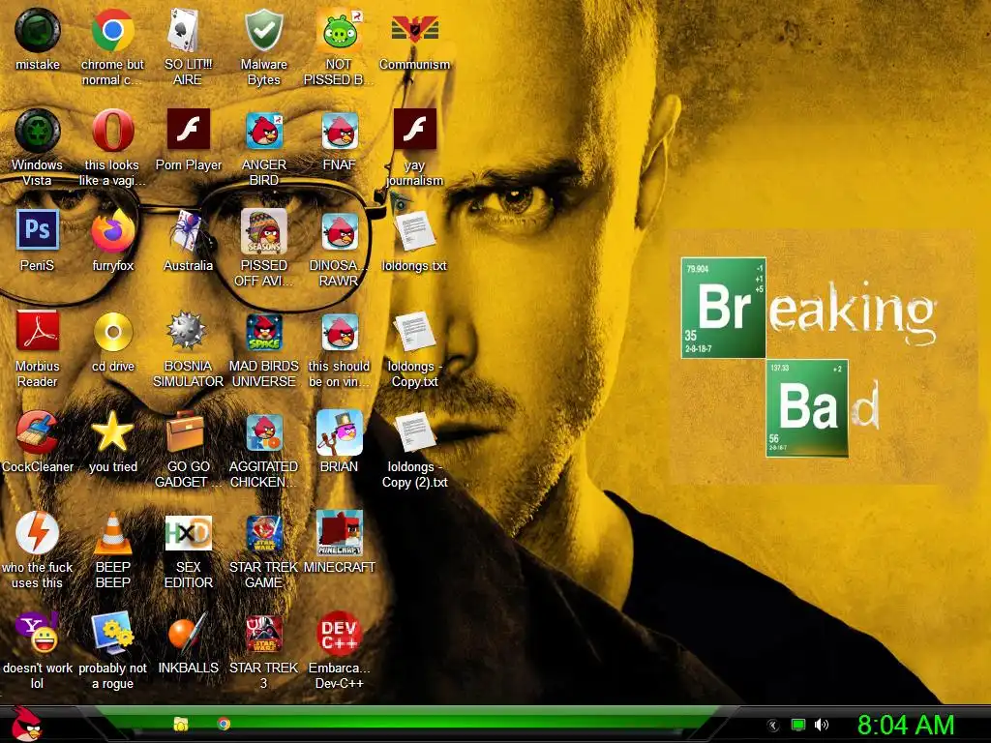This screenshot has height=743, width=991.
Task: Select the 'PISSED OFF AVI...' Seasons icon
Action: pos(263,232)
